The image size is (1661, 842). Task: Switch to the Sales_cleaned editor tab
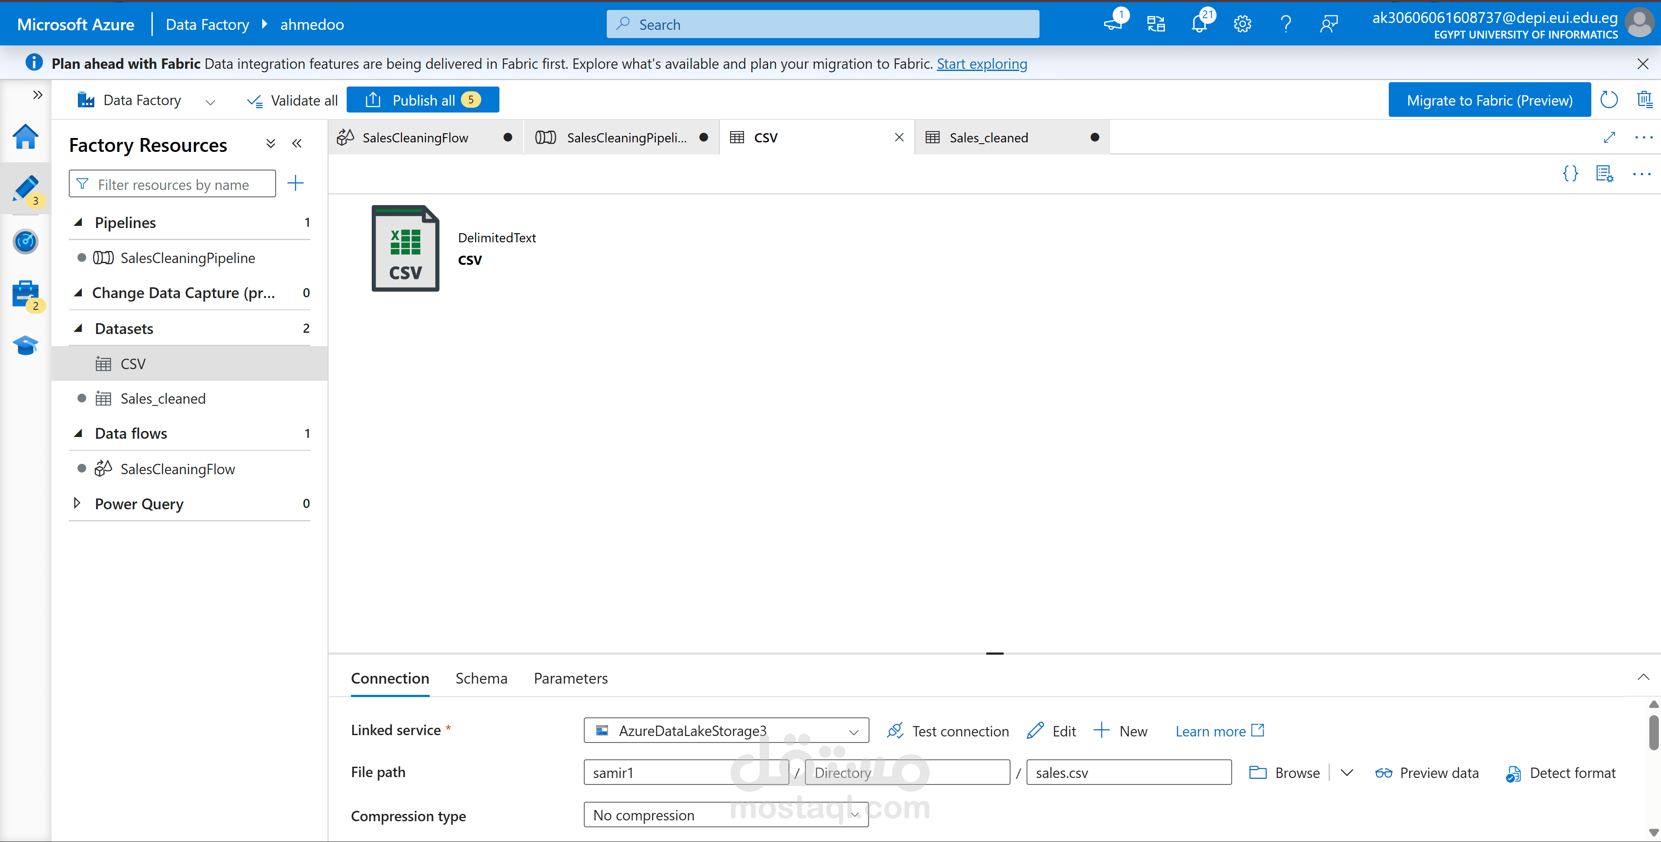(988, 137)
